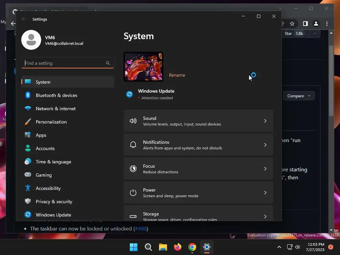Click VM6@collabnet.local account email
The height and width of the screenshot is (255, 340).
click(64, 43)
